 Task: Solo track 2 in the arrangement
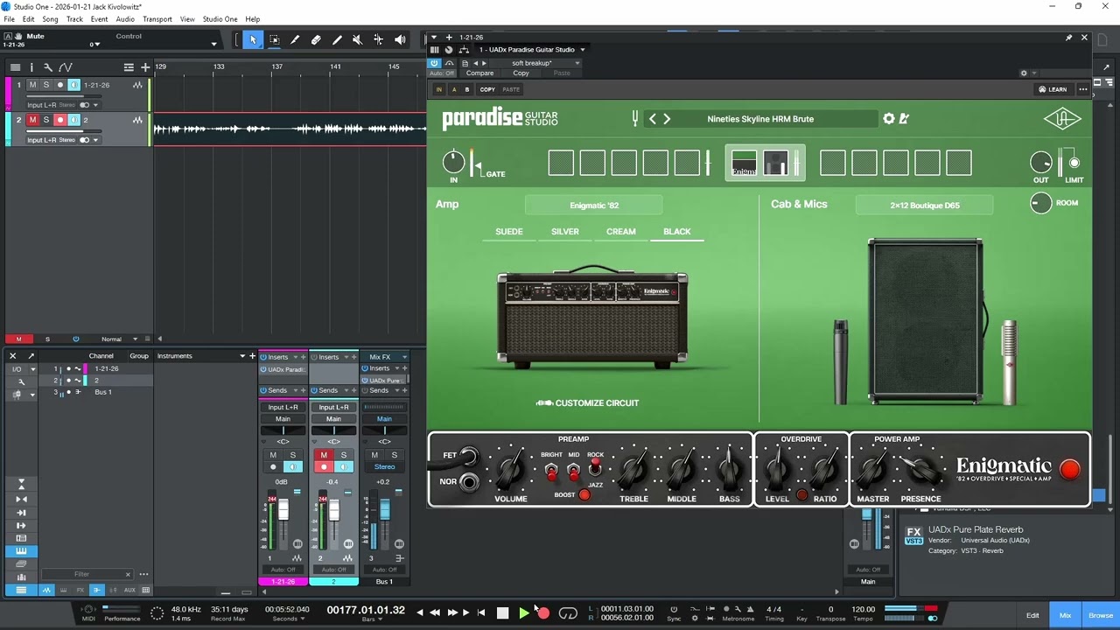point(46,120)
